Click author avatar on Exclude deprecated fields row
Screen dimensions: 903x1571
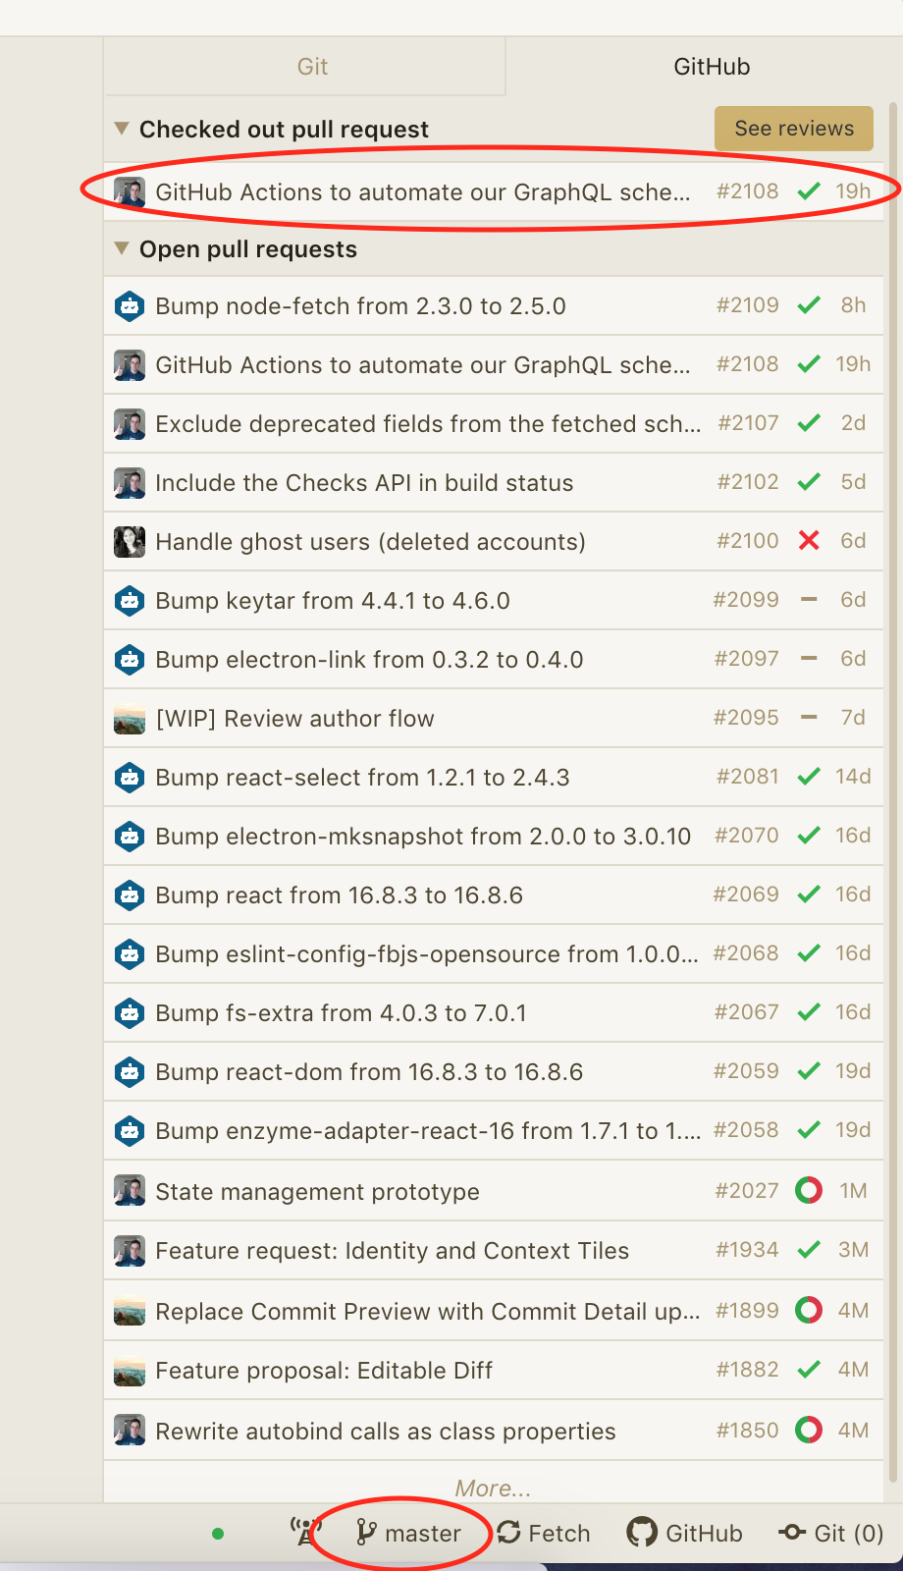tap(130, 424)
